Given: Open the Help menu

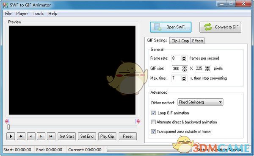Looking at the screenshot, I should pyautogui.click(x=53, y=14).
